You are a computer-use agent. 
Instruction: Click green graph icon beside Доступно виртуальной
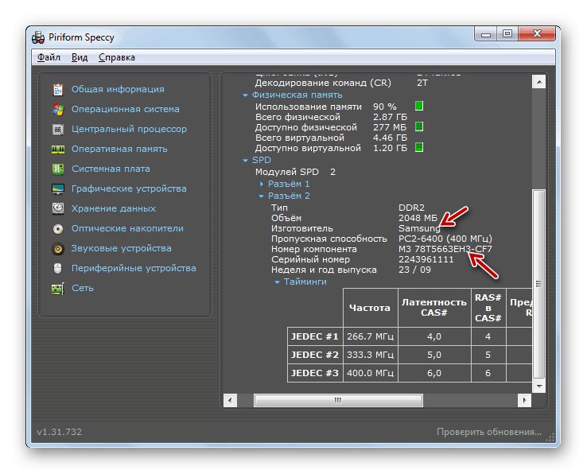(419, 147)
